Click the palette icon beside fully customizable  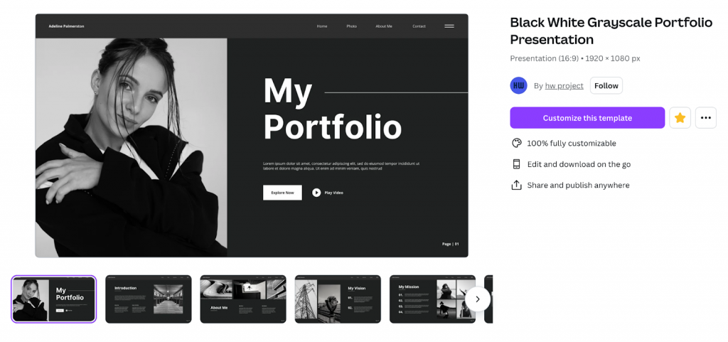click(516, 143)
